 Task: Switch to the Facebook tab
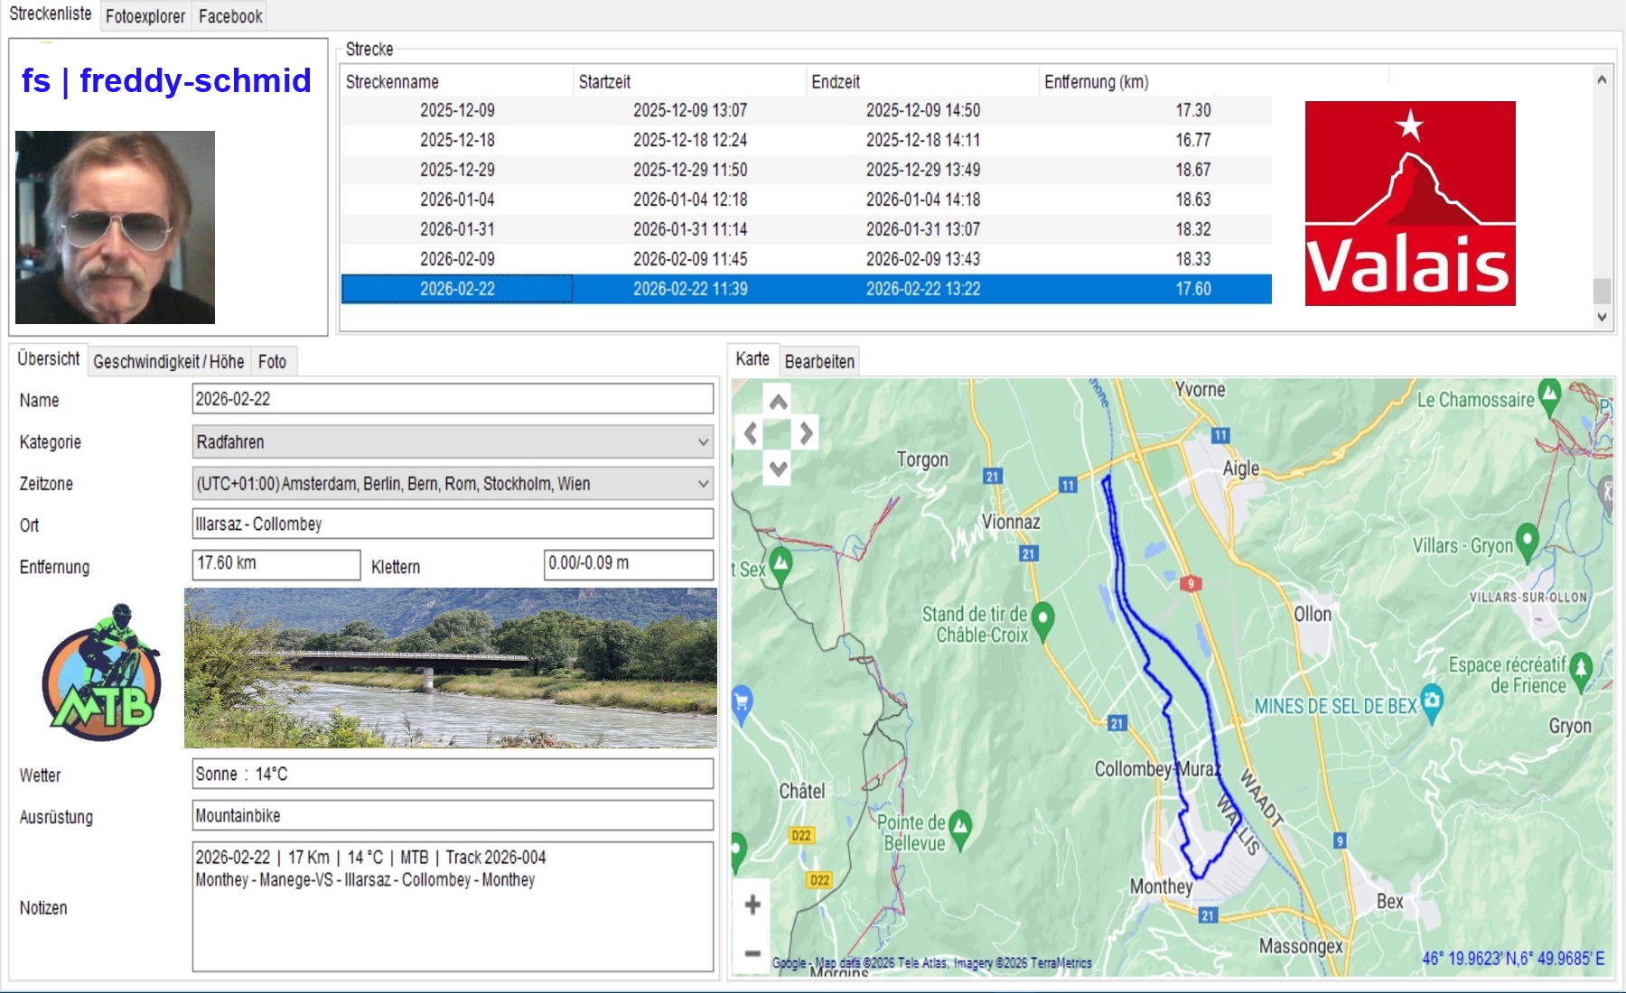(x=230, y=16)
